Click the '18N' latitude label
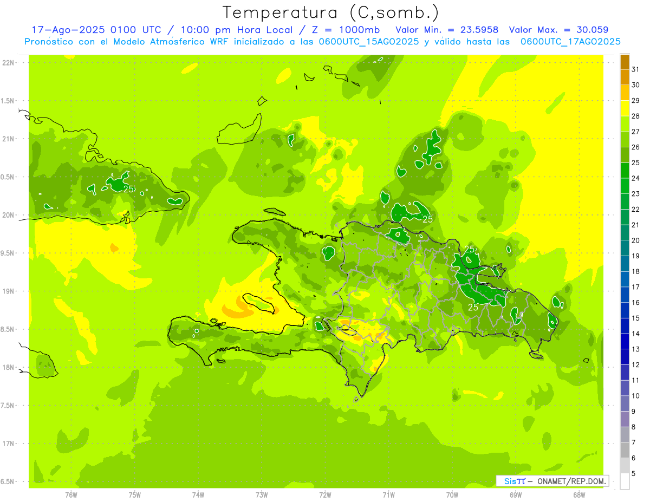The width and height of the screenshot is (650, 502). [8, 368]
